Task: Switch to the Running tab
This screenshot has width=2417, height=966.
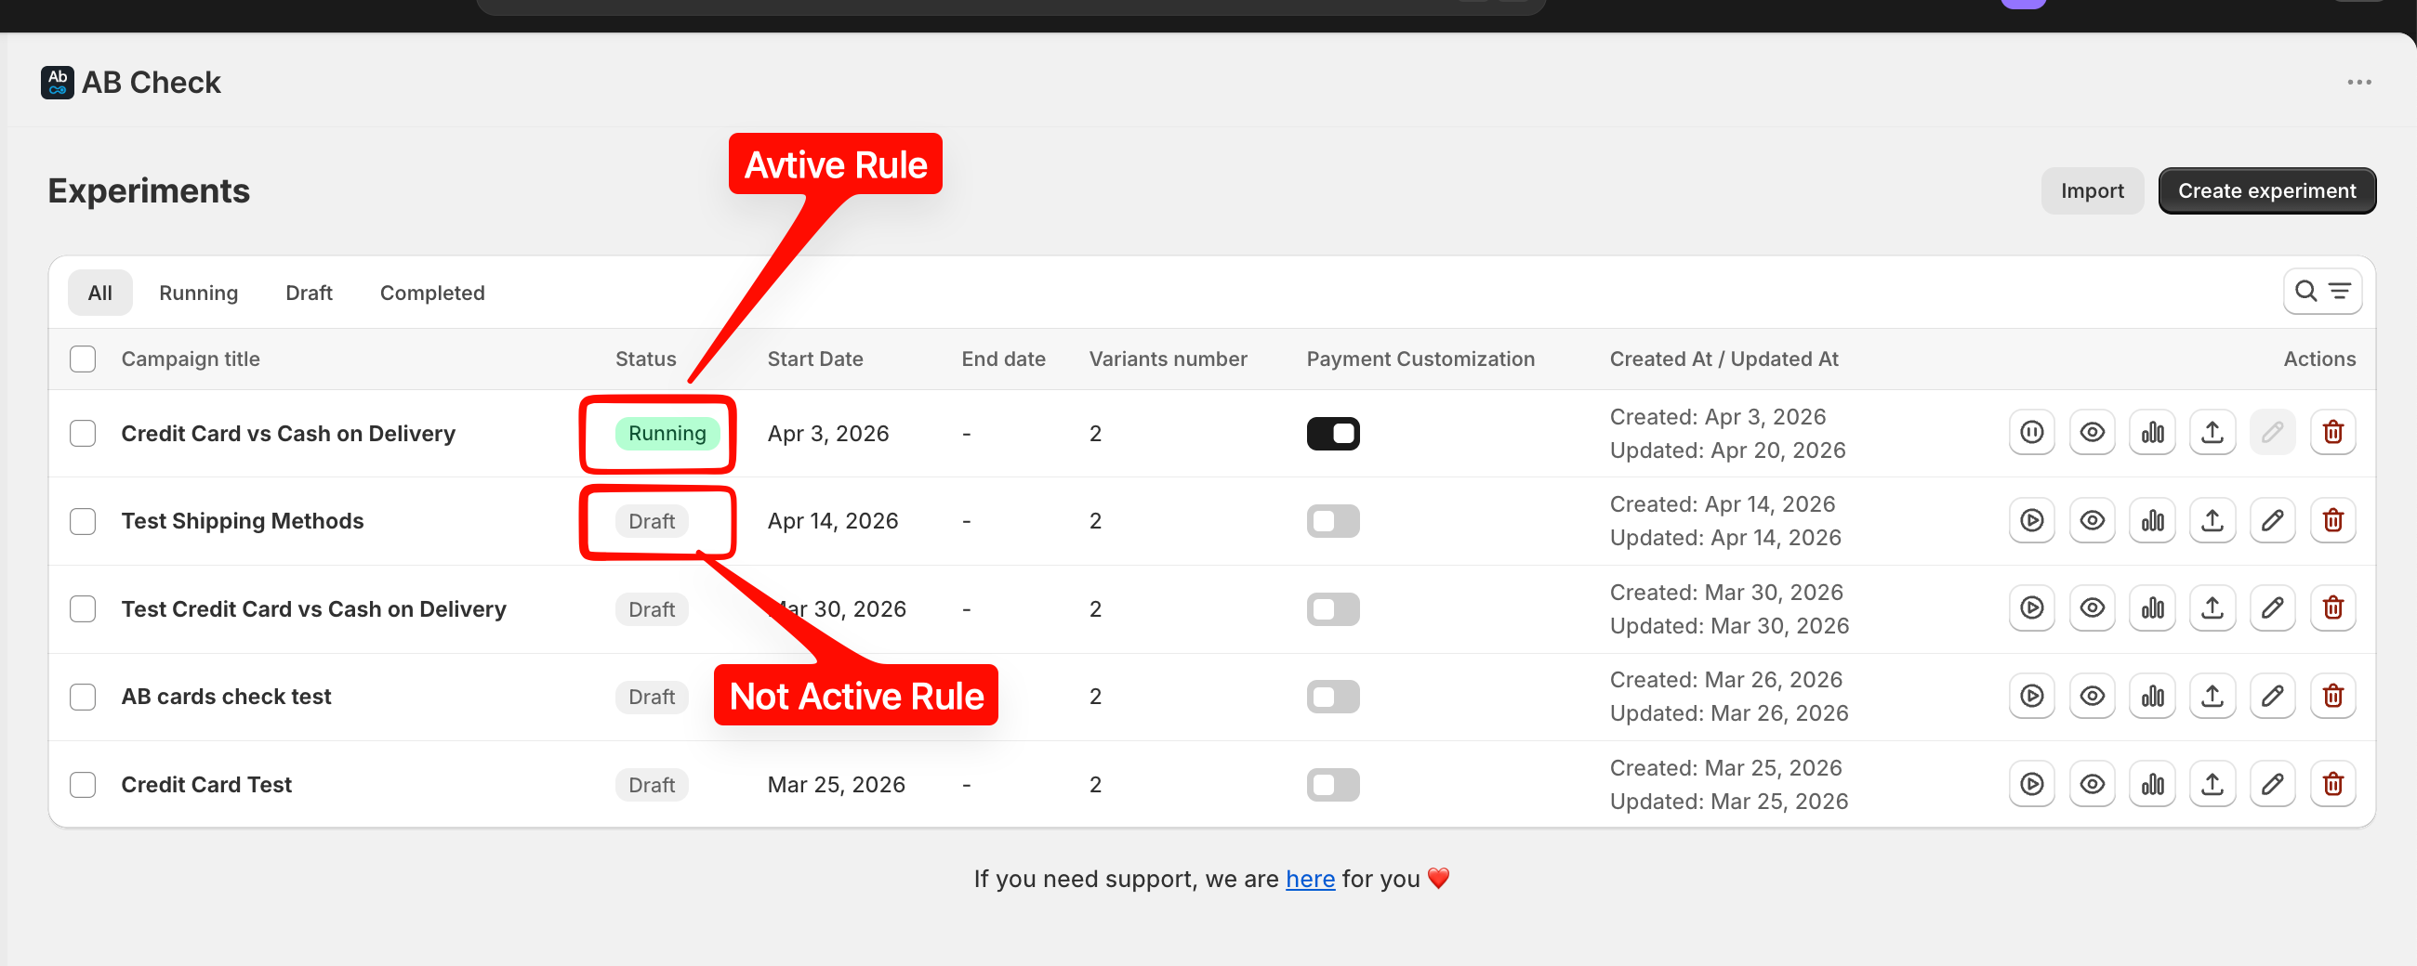Action: point(198,293)
